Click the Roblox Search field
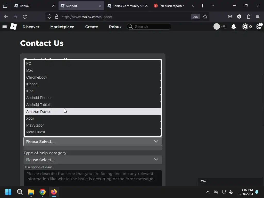264x198 pixels. tap(149, 27)
